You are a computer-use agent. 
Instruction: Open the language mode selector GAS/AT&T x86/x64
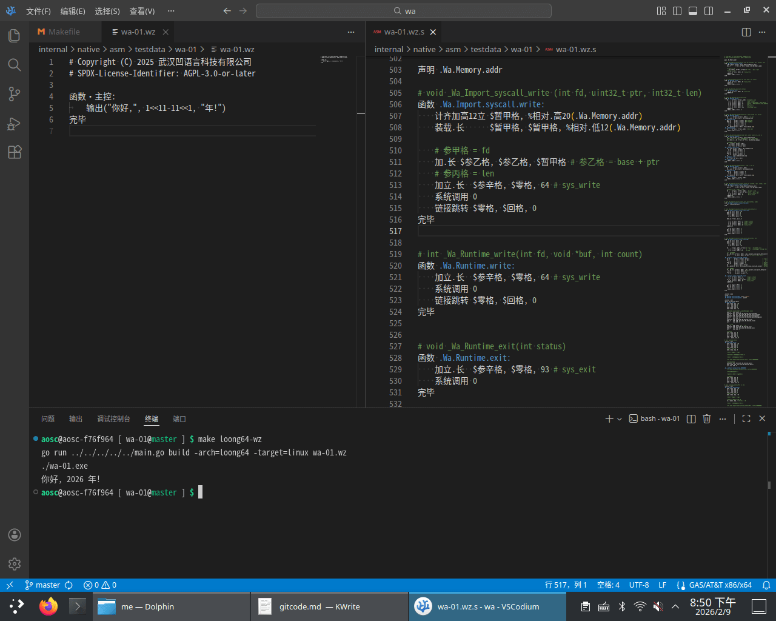click(x=720, y=585)
